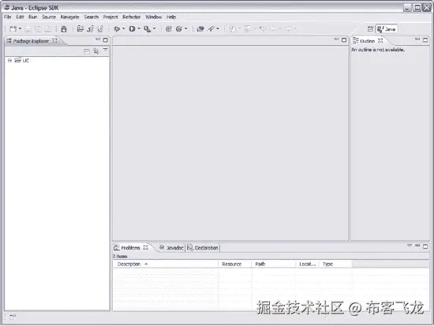This screenshot has width=434, height=326.
Task: Click the New Java Class toolbar icon
Action: (x=179, y=28)
